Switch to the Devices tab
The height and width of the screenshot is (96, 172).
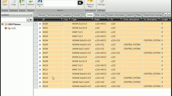click(42, 15)
